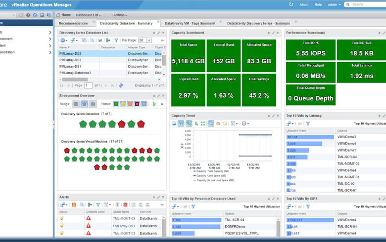Click the About link in the header
The width and height of the screenshot is (386, 242).
coord(304,4)
